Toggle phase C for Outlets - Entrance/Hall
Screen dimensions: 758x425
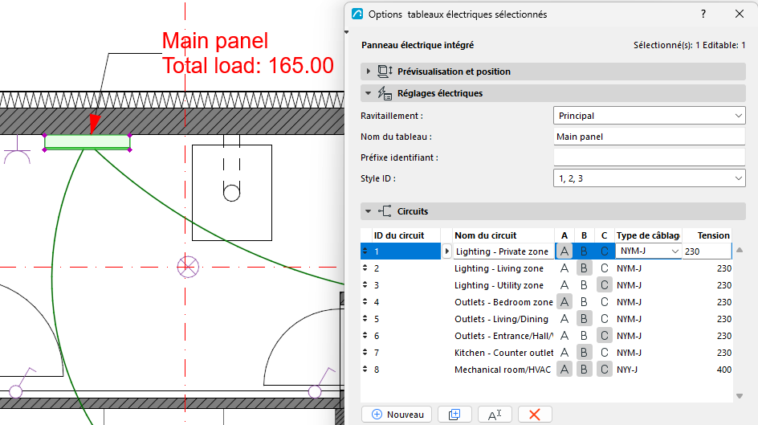[x=605, y=336]
